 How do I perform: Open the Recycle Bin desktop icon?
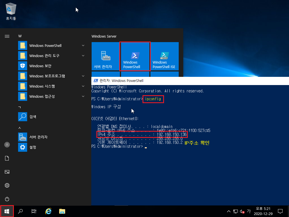click(11, 11)
